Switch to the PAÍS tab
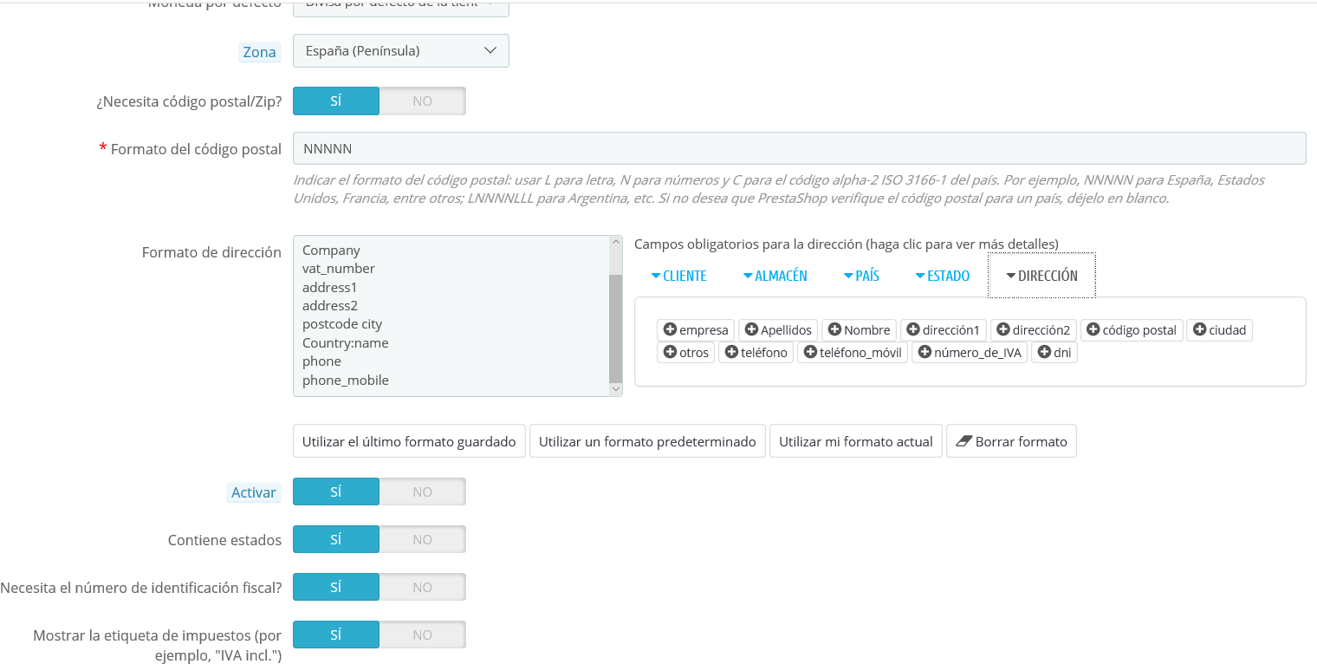The image size is (1317, 664). coord(861,276)
